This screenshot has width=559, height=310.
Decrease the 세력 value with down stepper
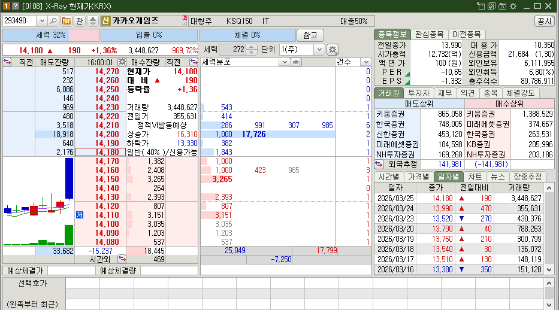[x=251, y=52]
